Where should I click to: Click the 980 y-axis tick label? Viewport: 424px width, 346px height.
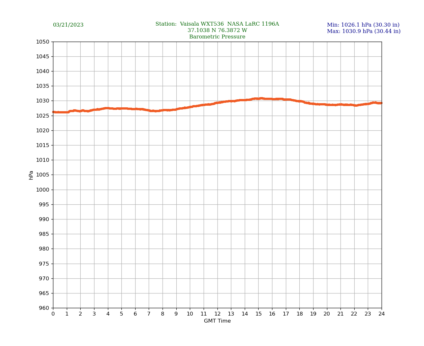(x=44, y=249)
